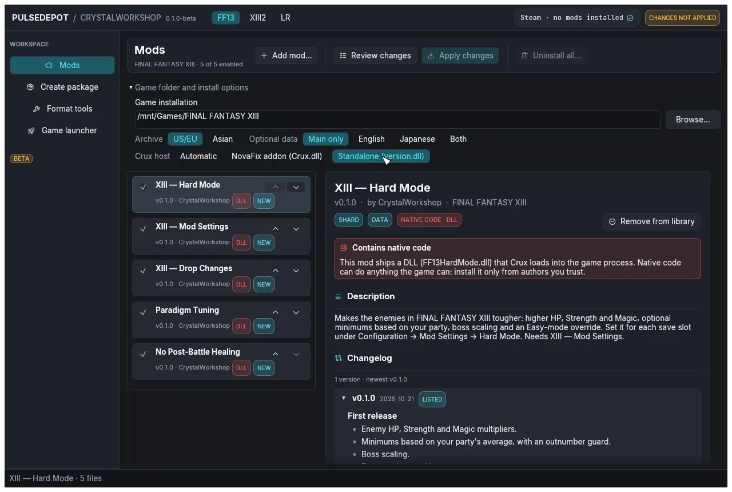Switch to the XIII2 game tab

(258, 18)
